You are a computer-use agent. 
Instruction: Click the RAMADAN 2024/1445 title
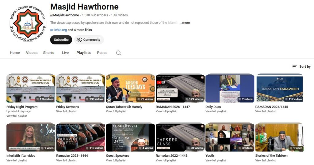pyautogui.click(x=272, y=107)
